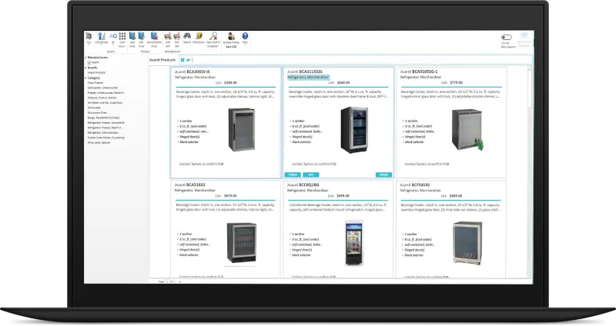This screenshot has height=326, width=616.
Task: Open the grid view icon
Action: [x=122, y=36]
